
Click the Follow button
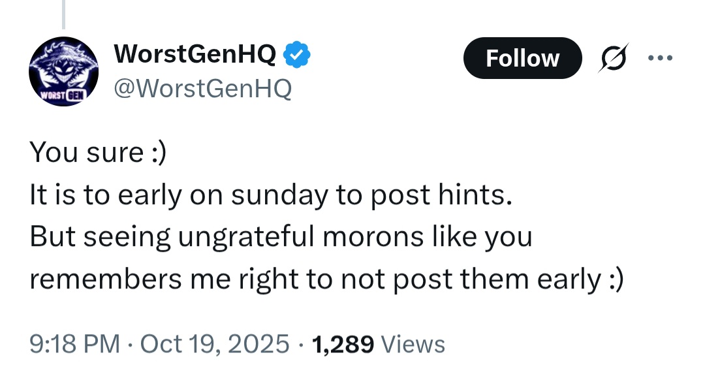[x=522, y=59]
